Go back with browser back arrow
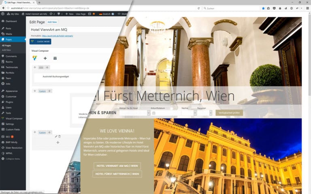 3,8
